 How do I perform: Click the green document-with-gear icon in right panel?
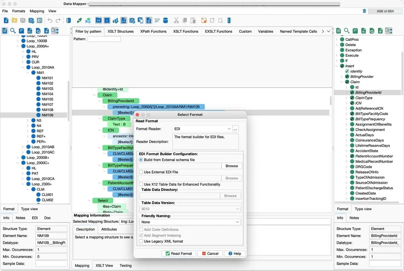point(380,31)
